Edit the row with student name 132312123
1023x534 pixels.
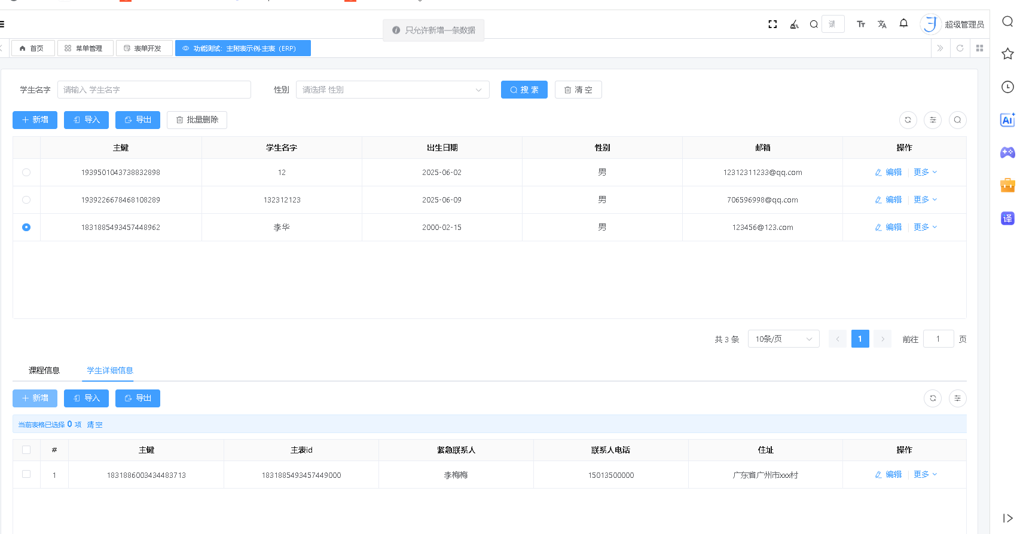pyautogui.click(x=888, y=200)
